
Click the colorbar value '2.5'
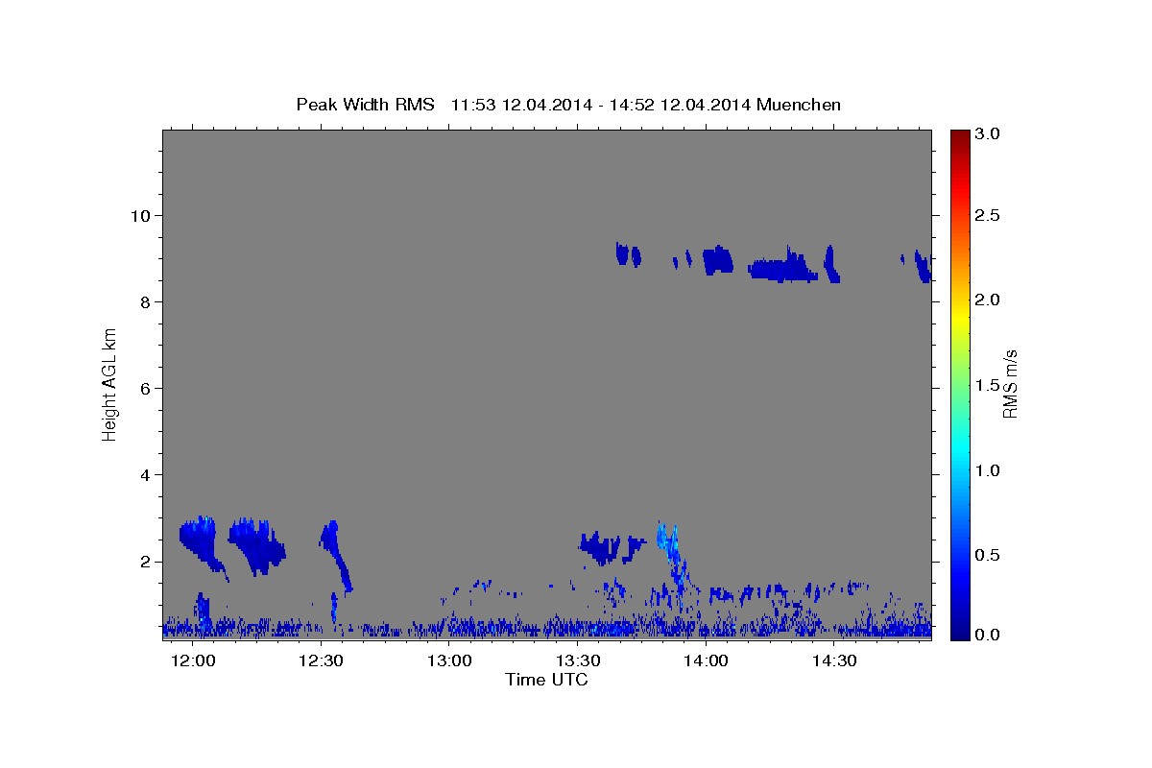coord(989,215)
